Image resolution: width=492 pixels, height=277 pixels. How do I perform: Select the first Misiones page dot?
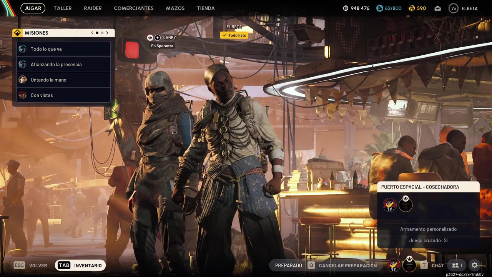97,33
